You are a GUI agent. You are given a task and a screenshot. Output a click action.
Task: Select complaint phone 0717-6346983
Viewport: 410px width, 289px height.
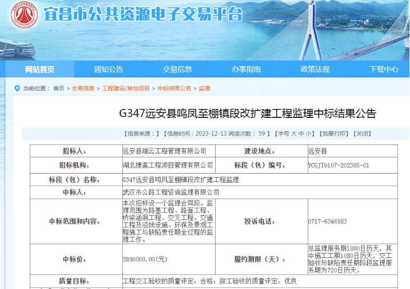tap(328, 221)
